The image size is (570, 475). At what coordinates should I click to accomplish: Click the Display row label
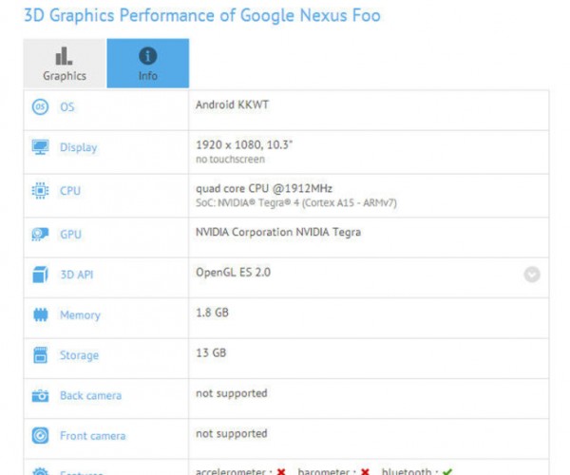point(79,147)
